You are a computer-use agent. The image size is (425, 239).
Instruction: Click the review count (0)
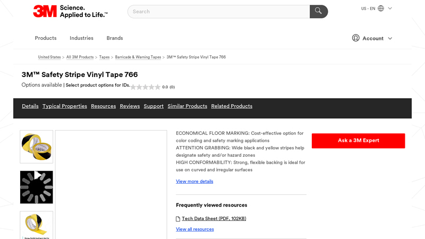pyautogui.click(x=172, y=87)
